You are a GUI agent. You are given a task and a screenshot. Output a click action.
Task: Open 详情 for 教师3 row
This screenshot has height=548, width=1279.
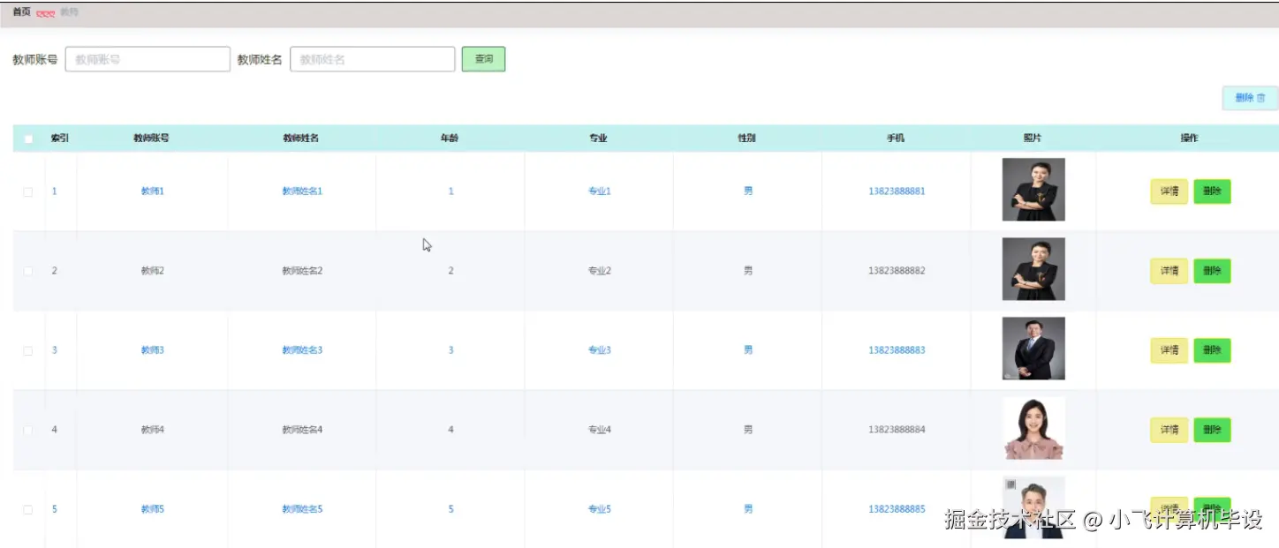(1169, 350)
